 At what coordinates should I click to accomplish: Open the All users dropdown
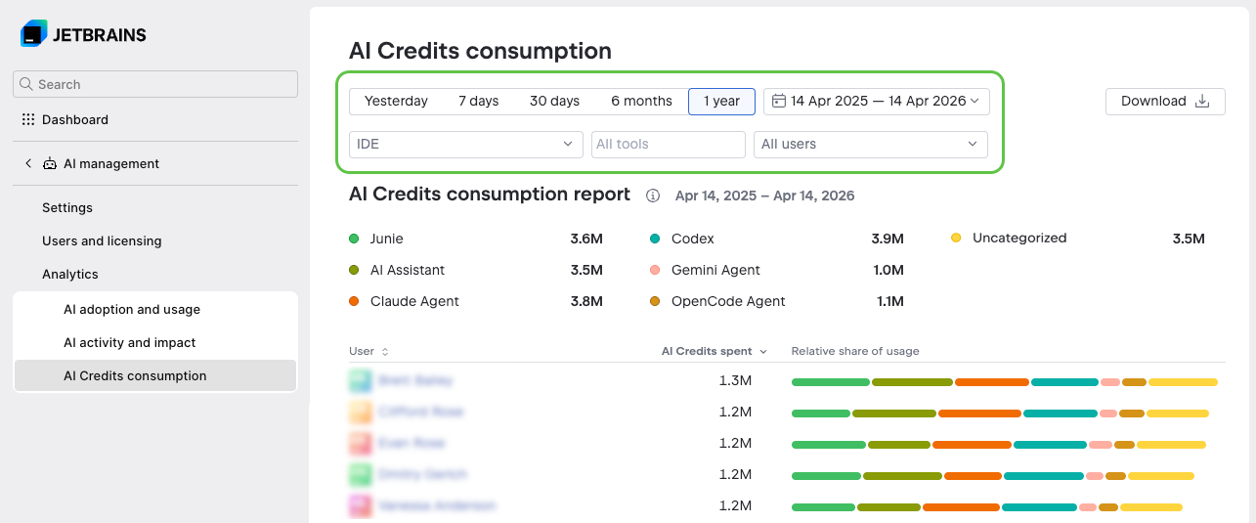click(x=871, y=144)
